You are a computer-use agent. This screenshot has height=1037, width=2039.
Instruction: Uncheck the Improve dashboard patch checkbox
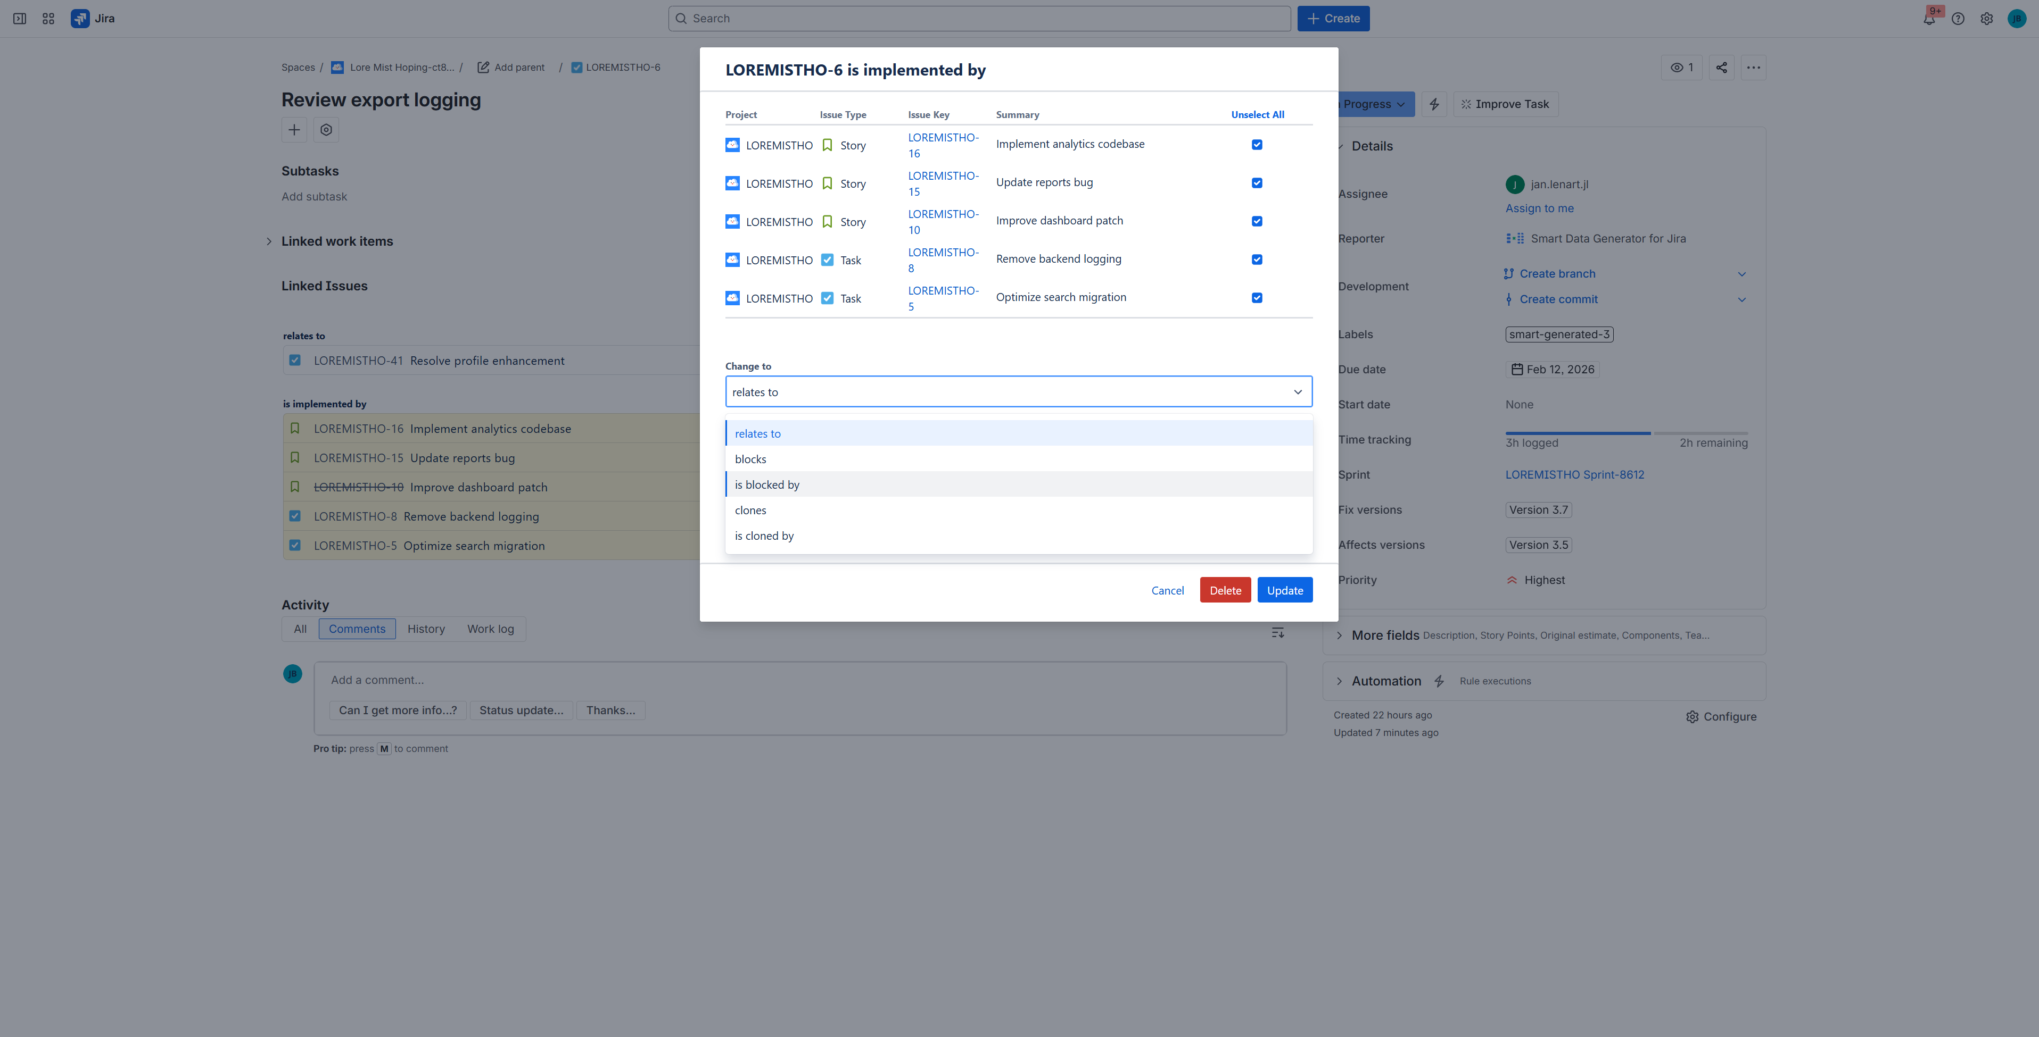[1256, 221]
